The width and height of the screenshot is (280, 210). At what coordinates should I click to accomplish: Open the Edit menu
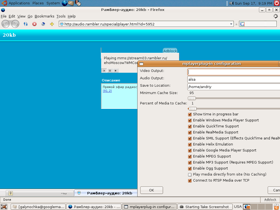pyautogui.click(x=12, y=16)
